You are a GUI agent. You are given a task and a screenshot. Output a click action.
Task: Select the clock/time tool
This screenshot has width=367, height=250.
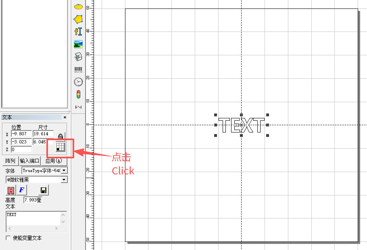point(78,82)
